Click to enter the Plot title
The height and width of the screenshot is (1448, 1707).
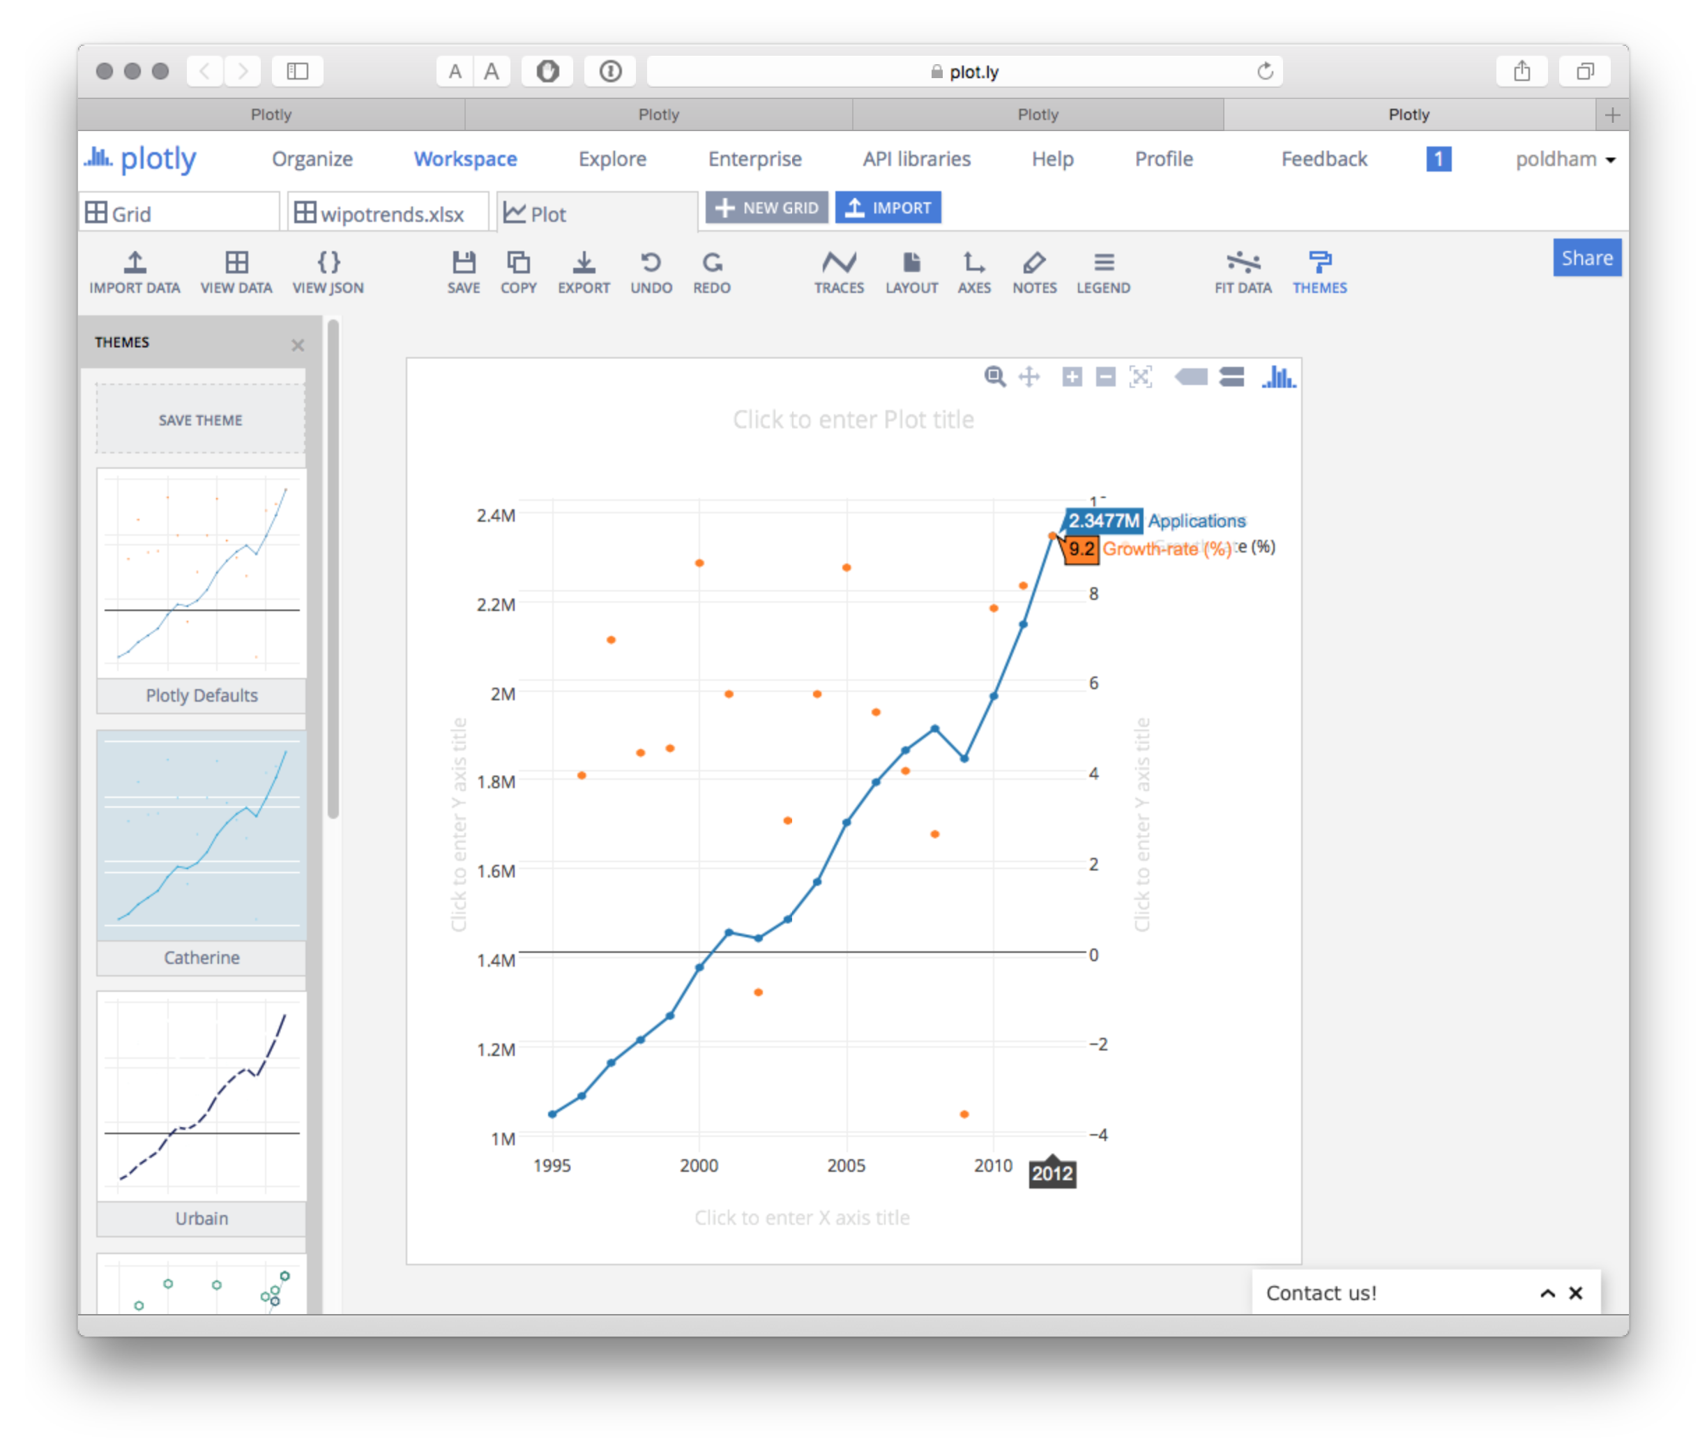[x=853, y=419]
